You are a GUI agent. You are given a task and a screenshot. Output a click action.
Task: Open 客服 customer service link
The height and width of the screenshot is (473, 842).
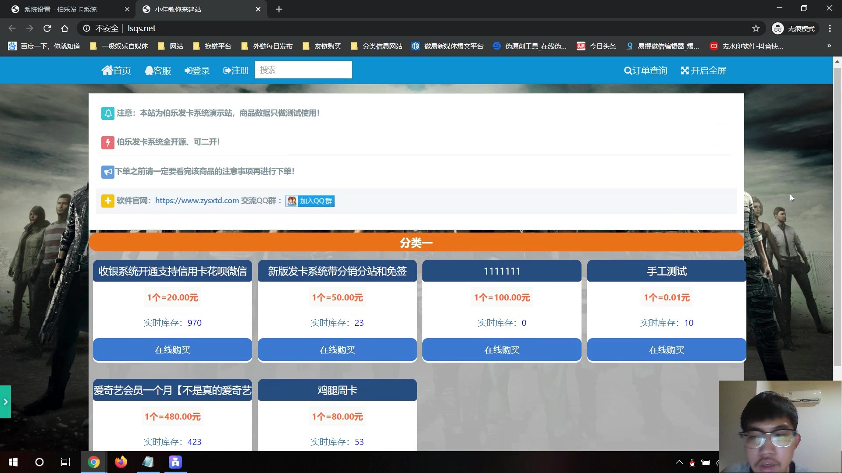(x=158, y=71)
